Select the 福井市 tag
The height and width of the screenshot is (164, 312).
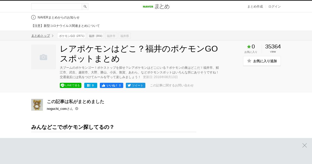111,36
